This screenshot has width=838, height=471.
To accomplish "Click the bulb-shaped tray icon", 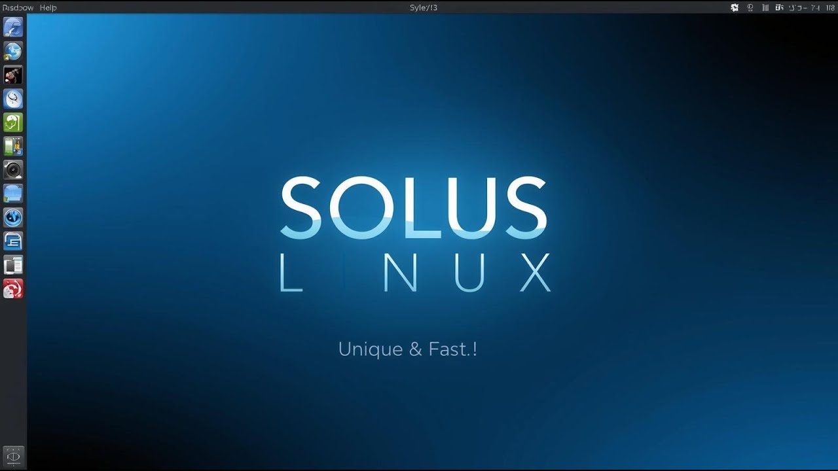I will point(750,8).
